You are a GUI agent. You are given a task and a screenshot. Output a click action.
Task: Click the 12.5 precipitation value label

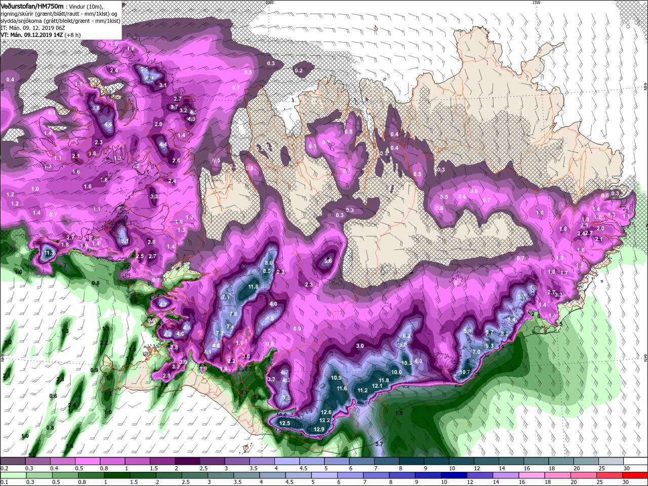[285, 423]
